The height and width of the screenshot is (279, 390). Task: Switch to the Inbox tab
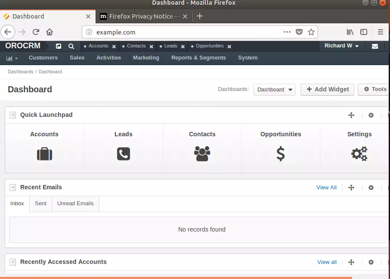click(17, 204)
